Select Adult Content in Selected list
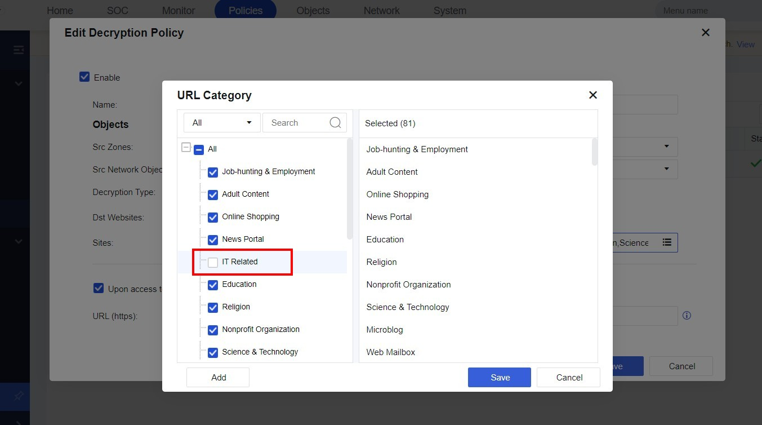This screenshot has height=425, width=762. 392,172
